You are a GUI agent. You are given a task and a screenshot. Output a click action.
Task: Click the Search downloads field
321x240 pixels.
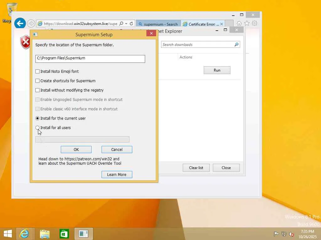[197, 44]
